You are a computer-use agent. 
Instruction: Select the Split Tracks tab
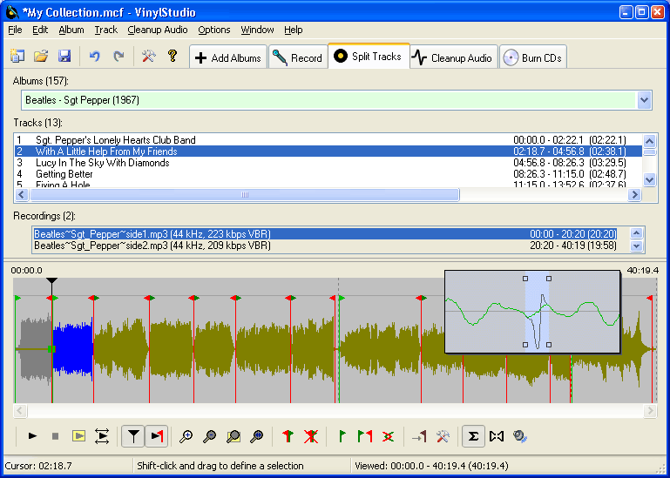pos(369,56)
